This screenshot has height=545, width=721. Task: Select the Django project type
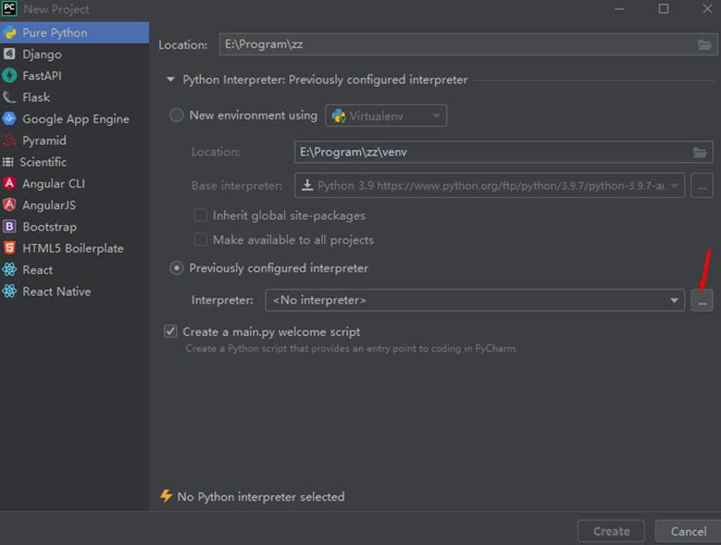click(74, 54)
